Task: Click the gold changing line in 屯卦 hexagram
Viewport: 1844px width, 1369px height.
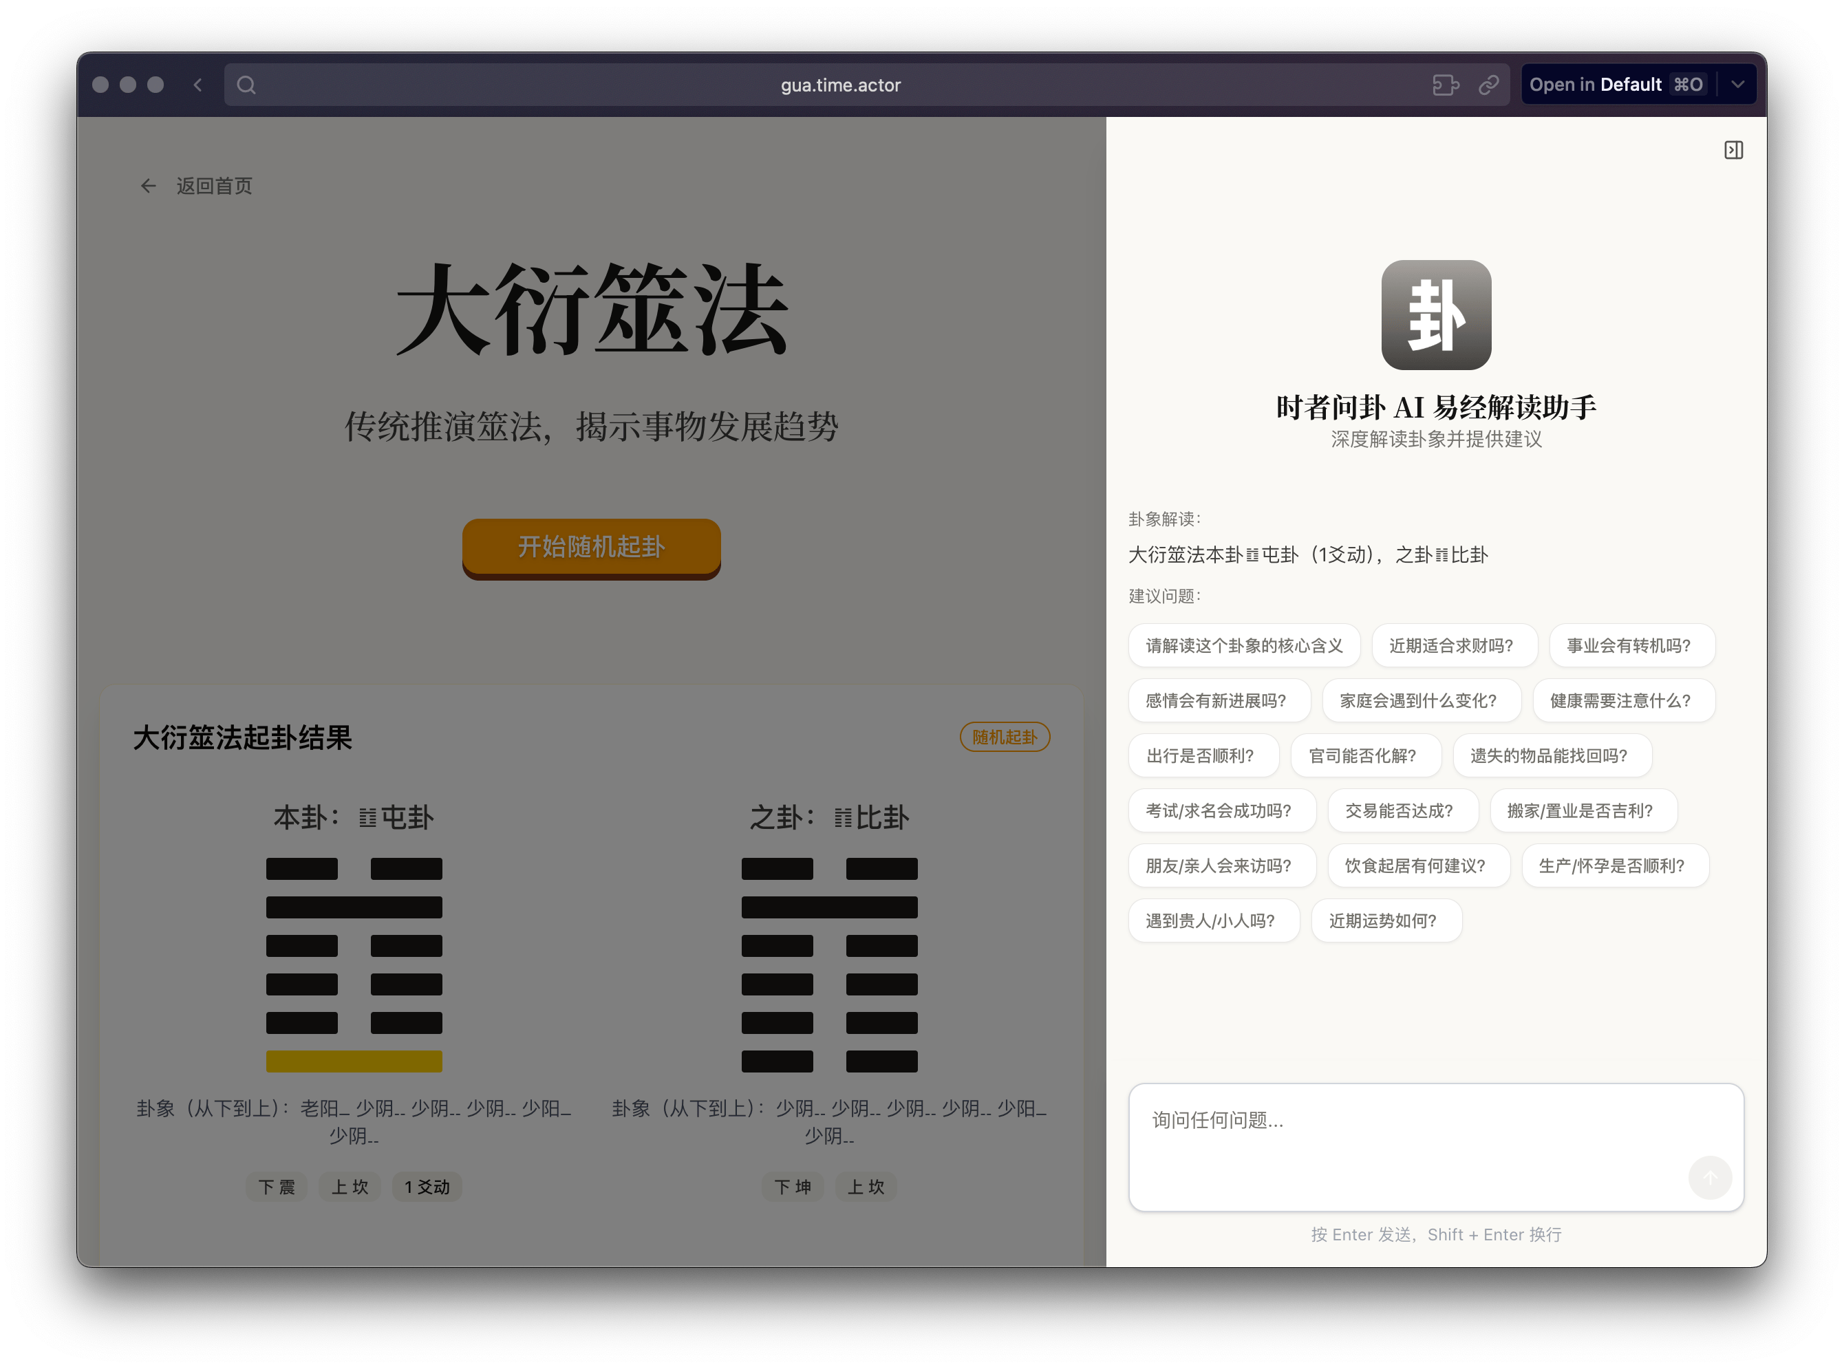Action: [x=354, y=1061]
